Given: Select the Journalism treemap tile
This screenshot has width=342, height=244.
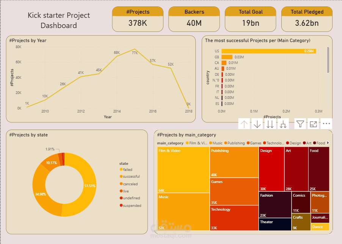Looking at the screenshot, I should (320, 218).
